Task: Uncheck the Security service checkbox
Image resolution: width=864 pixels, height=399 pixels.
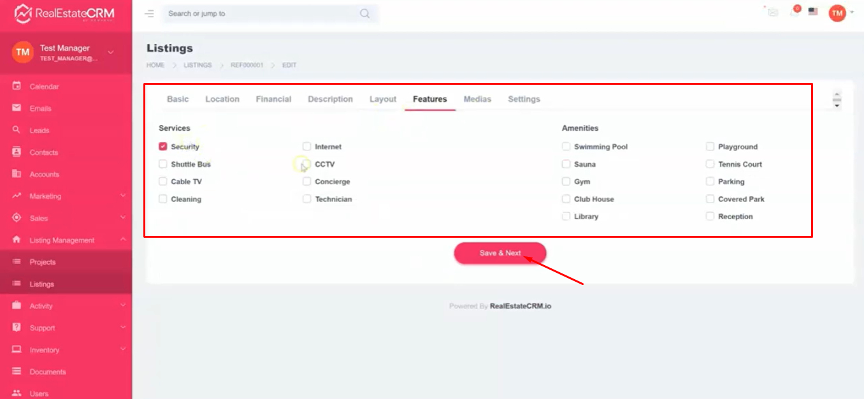Action: tap(163, 147)
